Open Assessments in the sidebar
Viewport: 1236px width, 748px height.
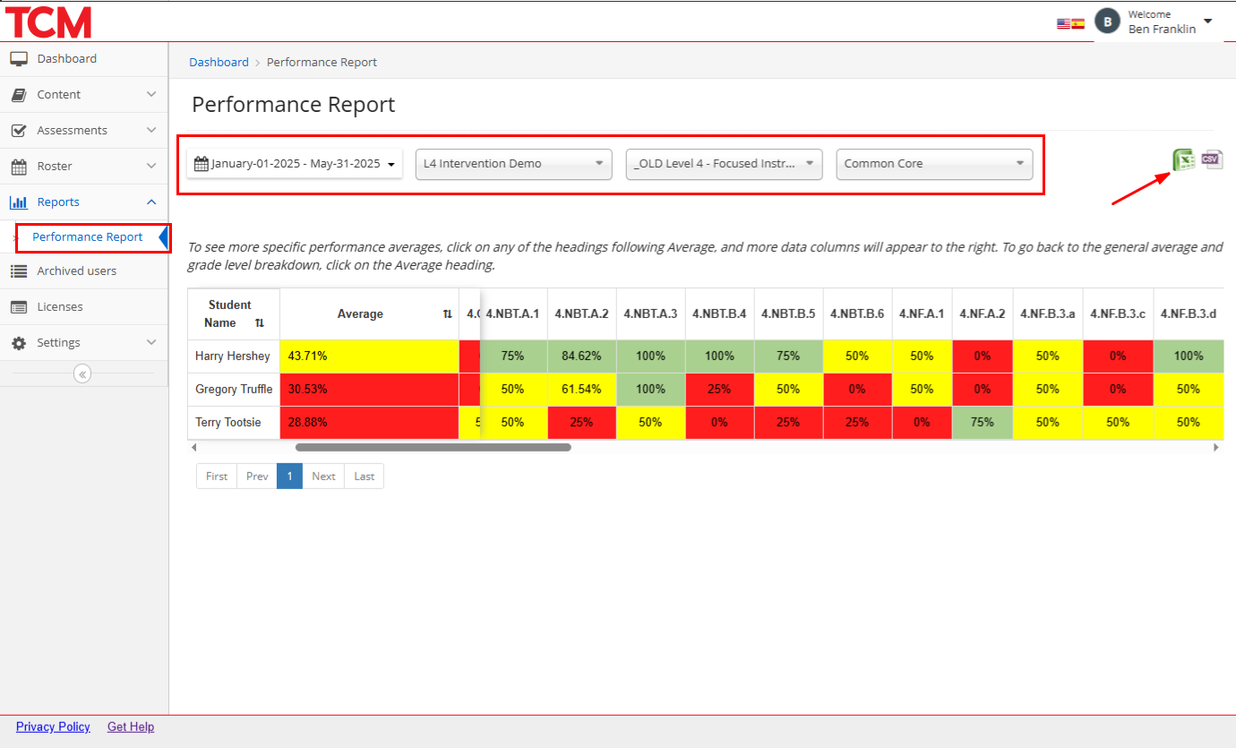coord(83,131)
